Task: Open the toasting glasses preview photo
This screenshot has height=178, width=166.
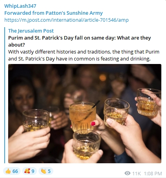Action: 85,114
